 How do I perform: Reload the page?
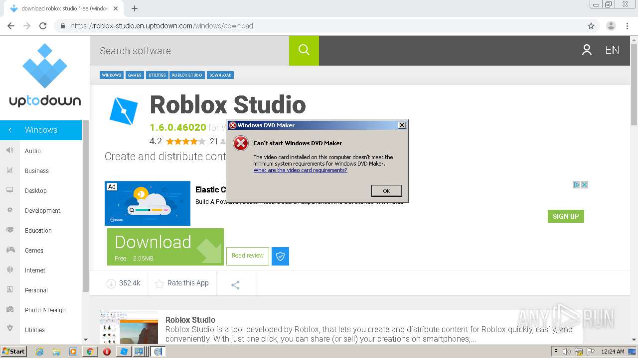tap(43, 26)
